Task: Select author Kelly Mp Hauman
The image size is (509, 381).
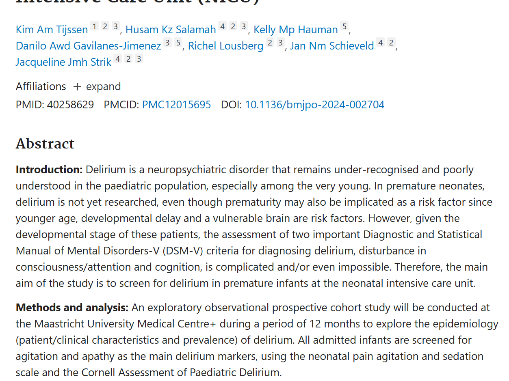Action: tap(295, 30)
